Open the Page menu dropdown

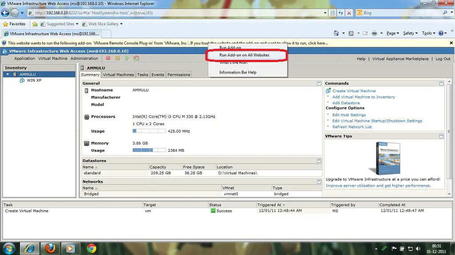[393, 33]
